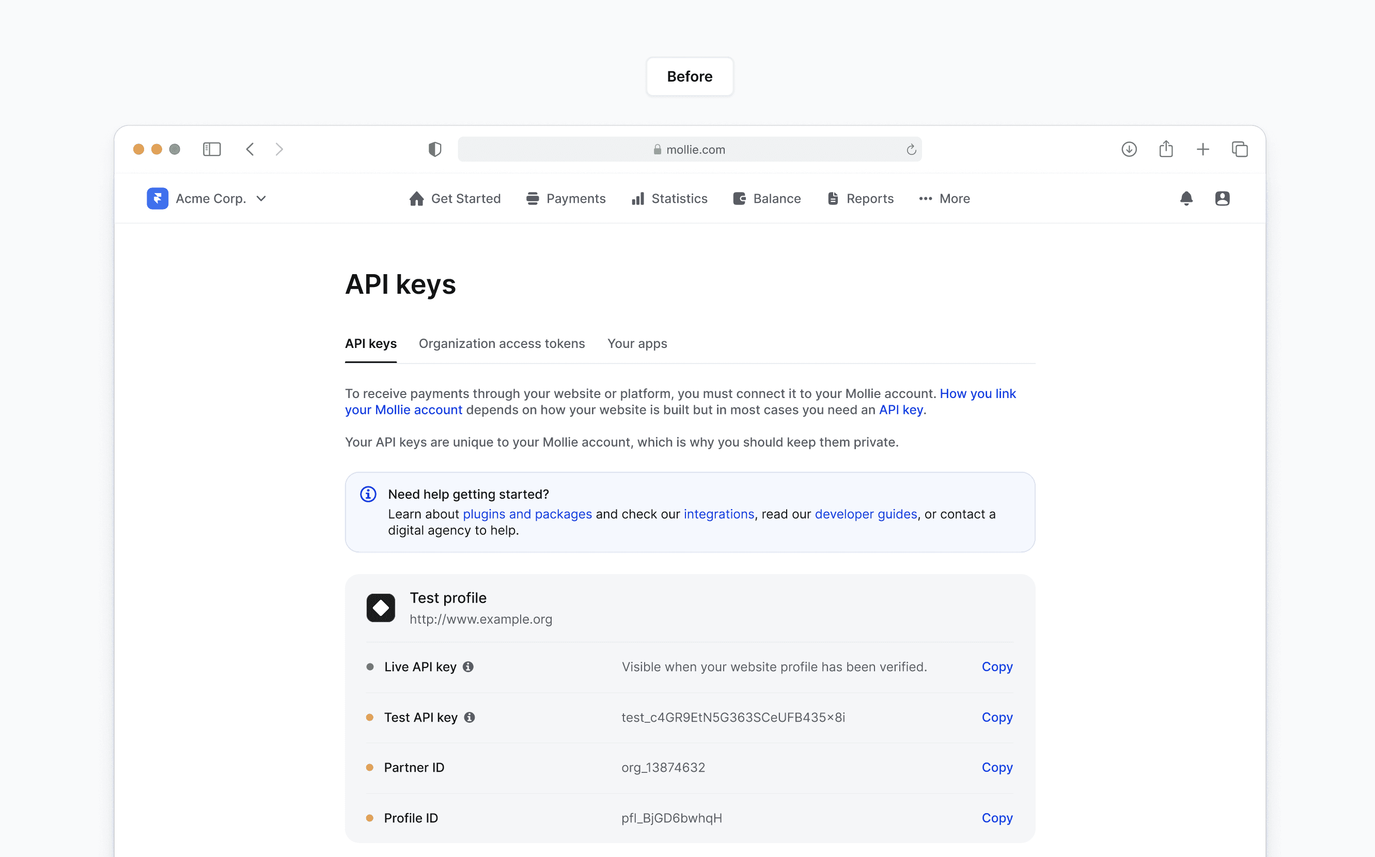Click the privacy shield icon

click(434, 149)
